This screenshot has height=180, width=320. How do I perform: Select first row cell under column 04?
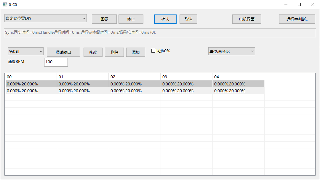[238, 84]
